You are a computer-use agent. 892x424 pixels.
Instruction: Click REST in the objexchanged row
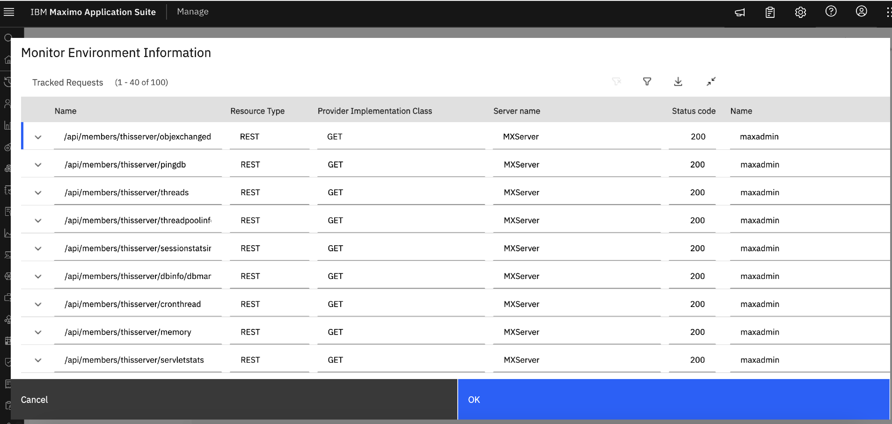[249, 137]
